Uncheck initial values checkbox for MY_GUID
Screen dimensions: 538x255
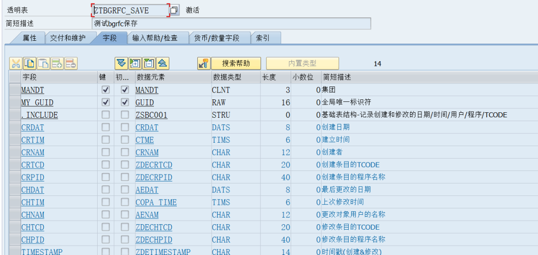125,102
